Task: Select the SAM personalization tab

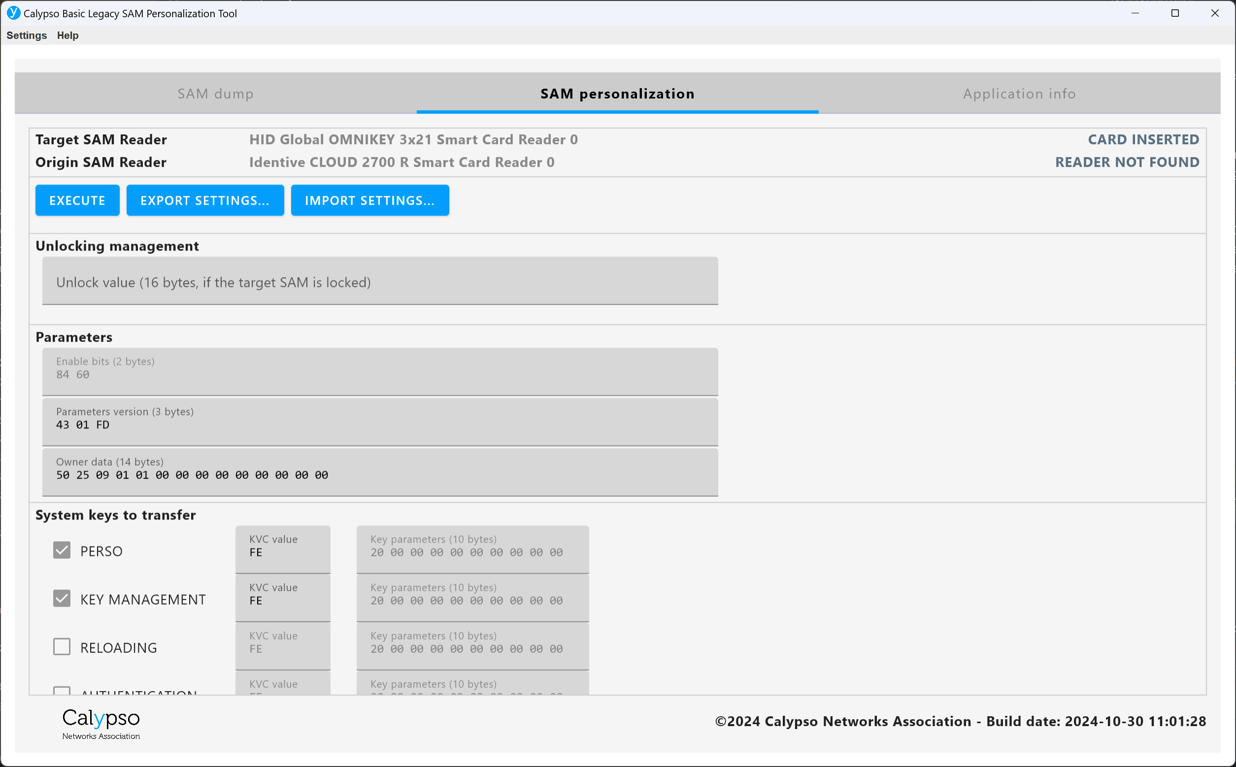Action: 617,94
